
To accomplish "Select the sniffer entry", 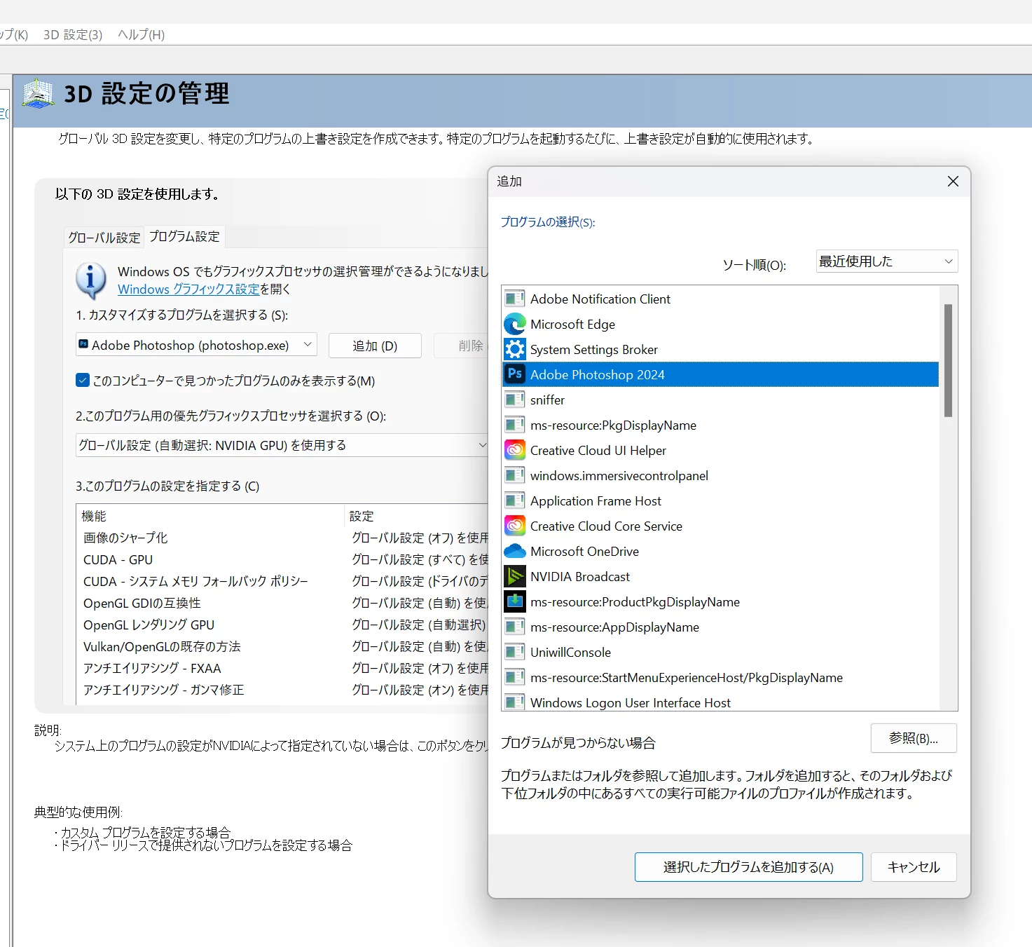I will click(720, 400).
